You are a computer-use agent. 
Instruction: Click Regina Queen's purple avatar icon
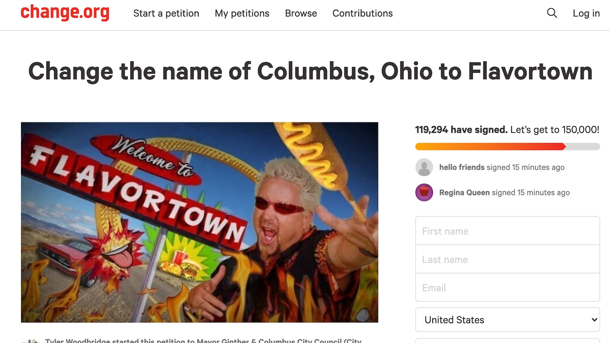424,192
